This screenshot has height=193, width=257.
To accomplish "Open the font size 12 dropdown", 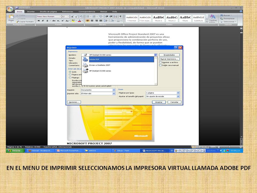I will click(68, 17).
